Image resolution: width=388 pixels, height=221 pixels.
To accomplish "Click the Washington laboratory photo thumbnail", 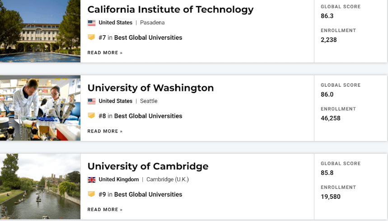I will click(40, 108).
